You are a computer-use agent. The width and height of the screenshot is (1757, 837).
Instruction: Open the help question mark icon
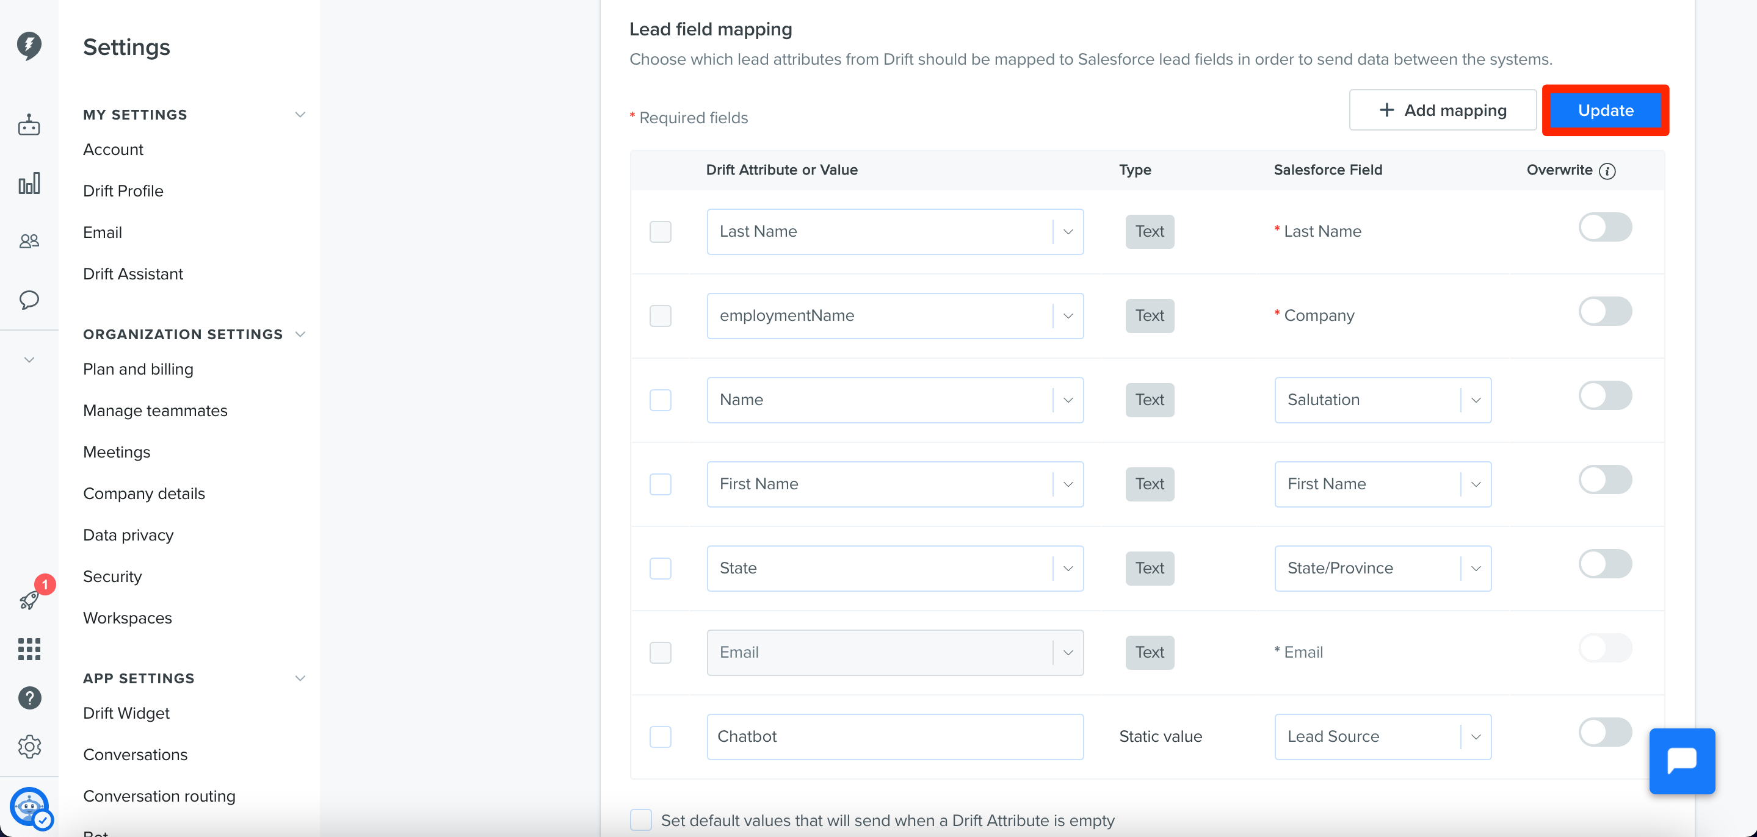(x=29, y=697)
